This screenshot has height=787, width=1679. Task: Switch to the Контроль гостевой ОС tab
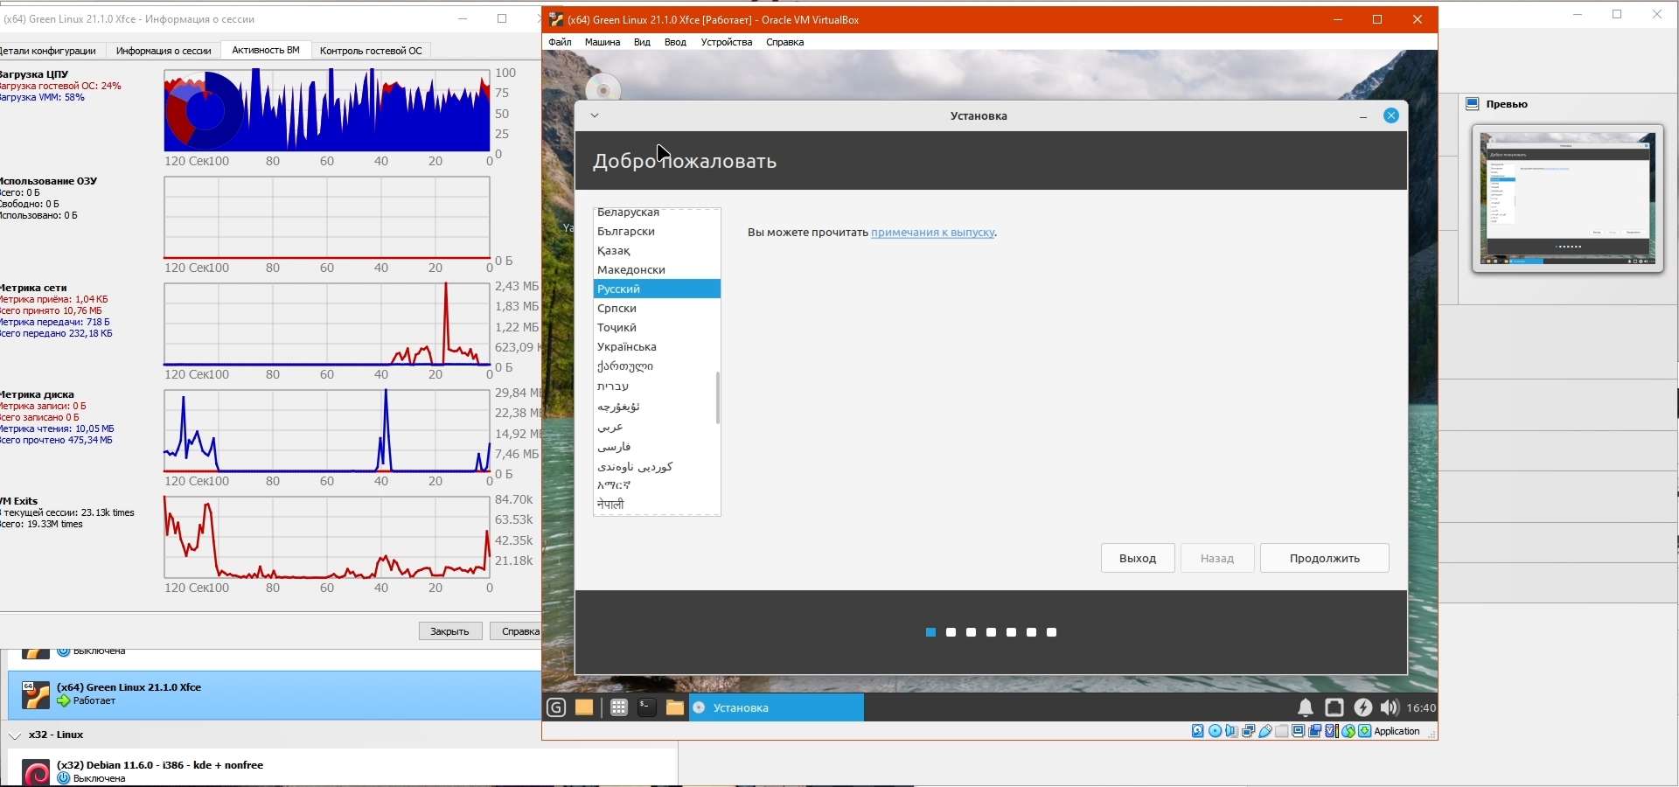click(371, 51)
